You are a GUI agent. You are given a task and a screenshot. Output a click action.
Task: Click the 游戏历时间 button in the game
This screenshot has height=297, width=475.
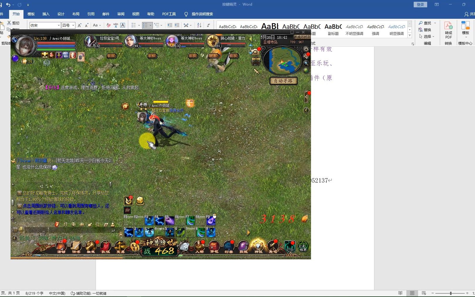pos(302,37)
